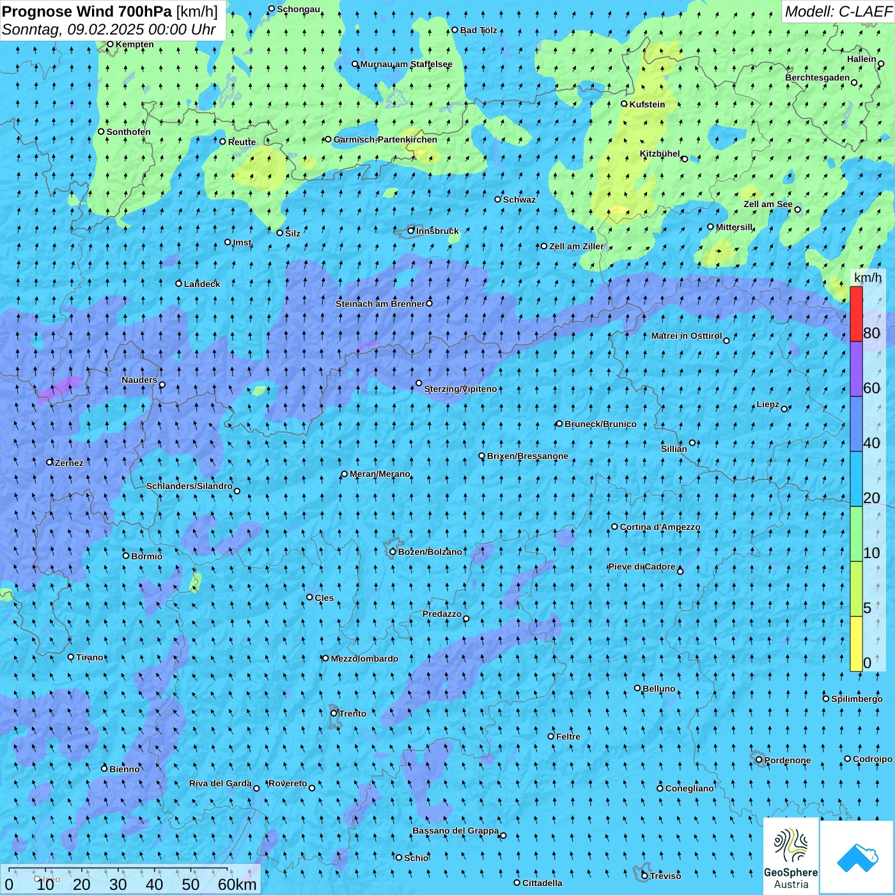The width and height of the screenshot is (895, 895).
Task: Click the Lienz city marker
Action: click(784, 409)
